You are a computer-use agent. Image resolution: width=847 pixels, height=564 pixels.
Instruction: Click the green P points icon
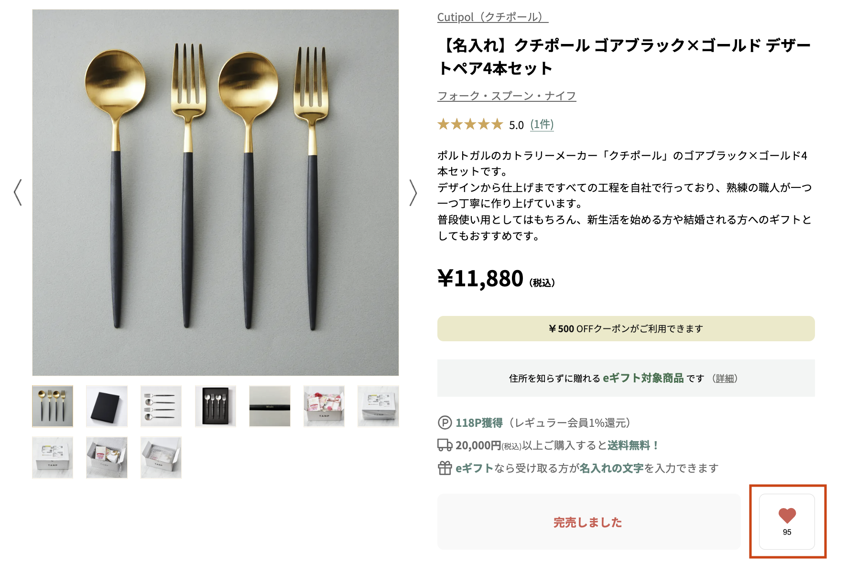(x=444, y=423)
